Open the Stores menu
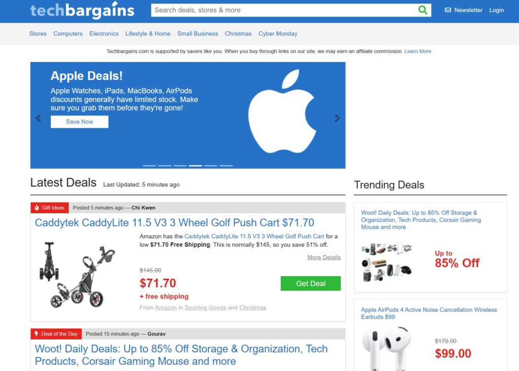The image size is (519, 371). click(x=38, y=33)
